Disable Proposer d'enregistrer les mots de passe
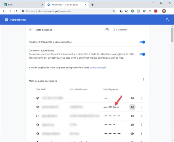The height and width of the screenshot is (142, 174). tap(142, 42)
